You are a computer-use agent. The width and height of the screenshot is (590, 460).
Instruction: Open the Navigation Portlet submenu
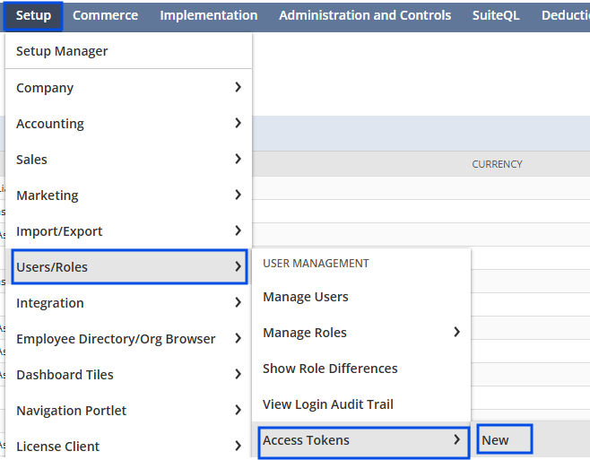coord(129,411)
